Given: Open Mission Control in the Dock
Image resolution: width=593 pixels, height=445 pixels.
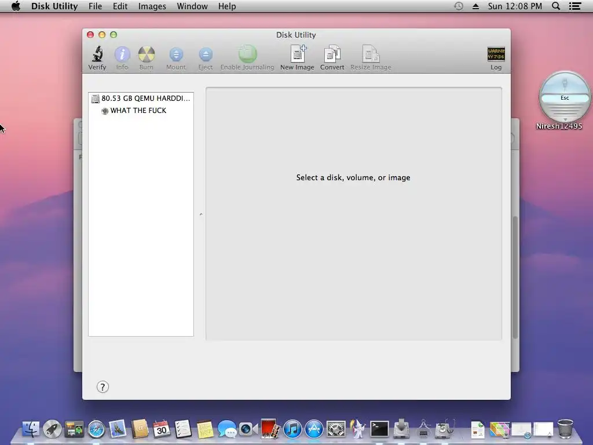Looking at the screenshot, I should pos(74,429).
